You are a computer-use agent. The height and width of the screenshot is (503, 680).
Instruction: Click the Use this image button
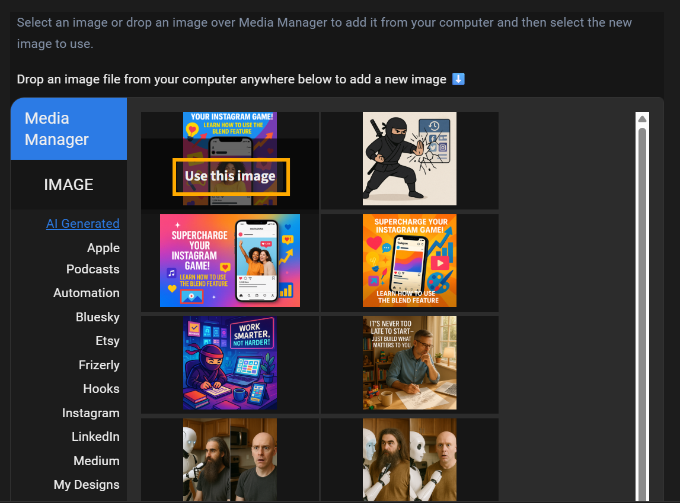231,176
